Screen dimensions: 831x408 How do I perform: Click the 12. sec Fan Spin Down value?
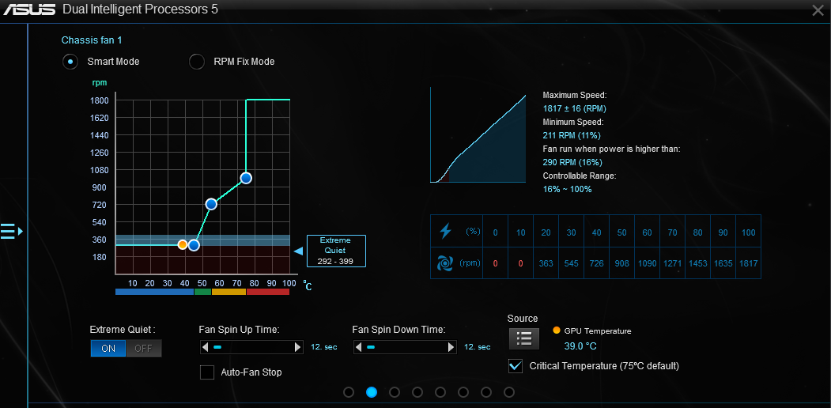477,347
